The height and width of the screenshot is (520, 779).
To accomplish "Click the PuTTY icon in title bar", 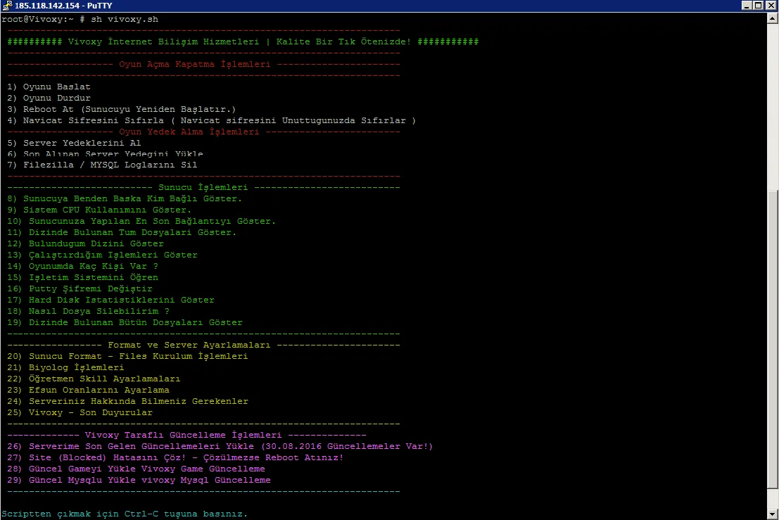I will [7, 6].
